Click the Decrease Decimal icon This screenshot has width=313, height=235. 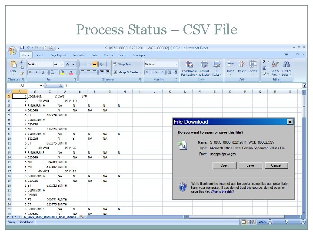pos(175,72)
